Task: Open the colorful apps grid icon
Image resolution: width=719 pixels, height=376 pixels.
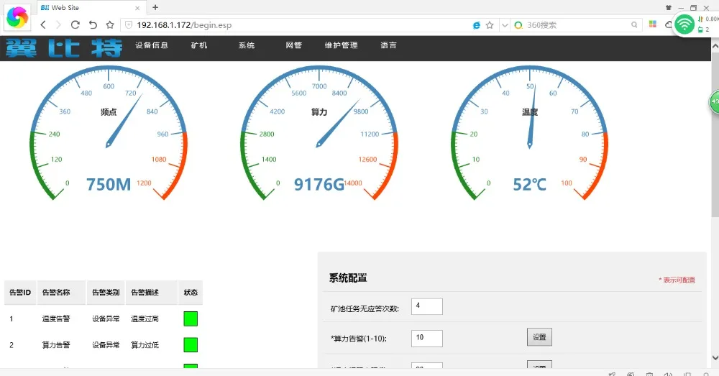Action: 653,24
